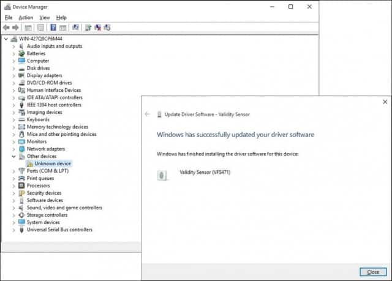
Task: Open the Help menu
Action: pyautogui.click(x=61, y=18)
